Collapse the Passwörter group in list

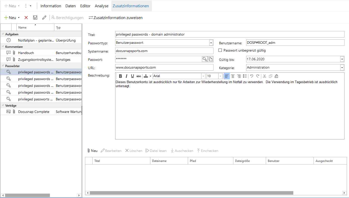click(3, 66)
